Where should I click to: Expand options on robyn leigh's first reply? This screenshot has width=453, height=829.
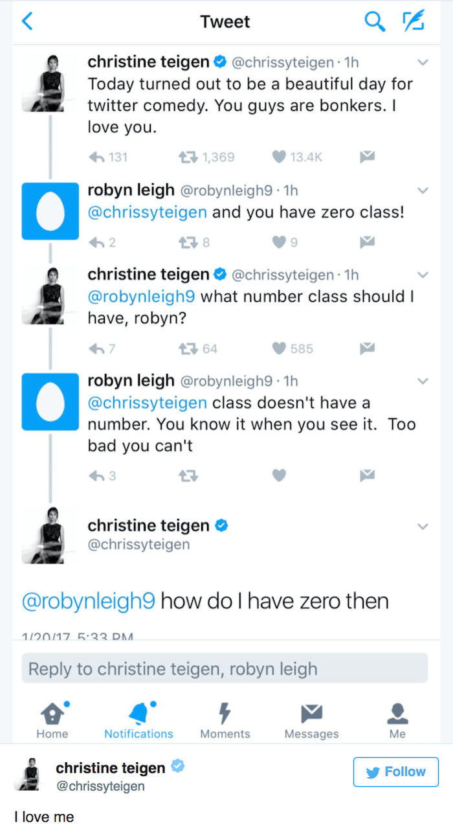423,190
